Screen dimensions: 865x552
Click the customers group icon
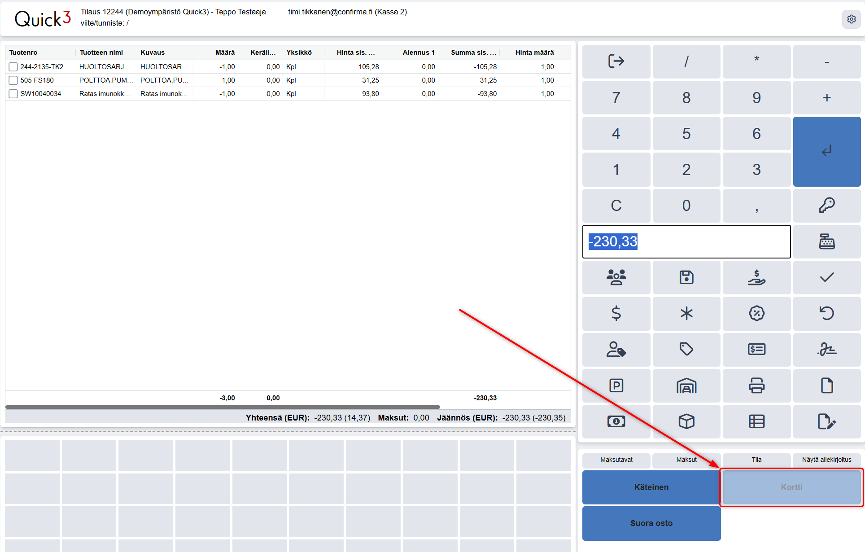(616, 277)
